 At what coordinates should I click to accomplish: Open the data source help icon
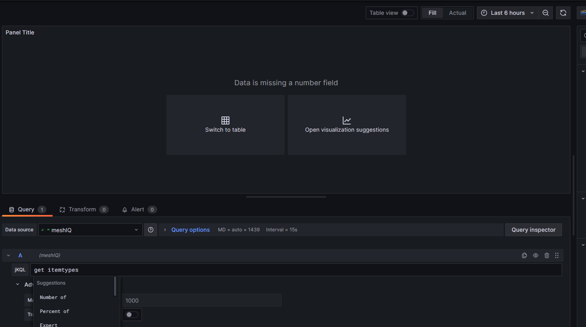pyautogui.click(x=151, y=230)
